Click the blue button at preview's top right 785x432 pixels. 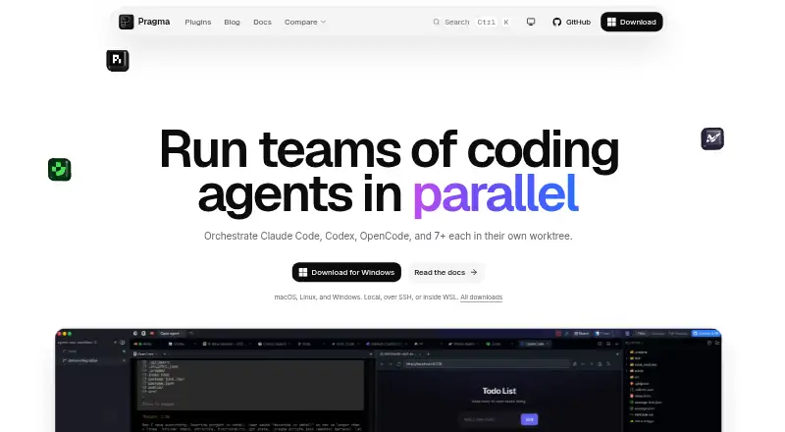tap(706, 333)
